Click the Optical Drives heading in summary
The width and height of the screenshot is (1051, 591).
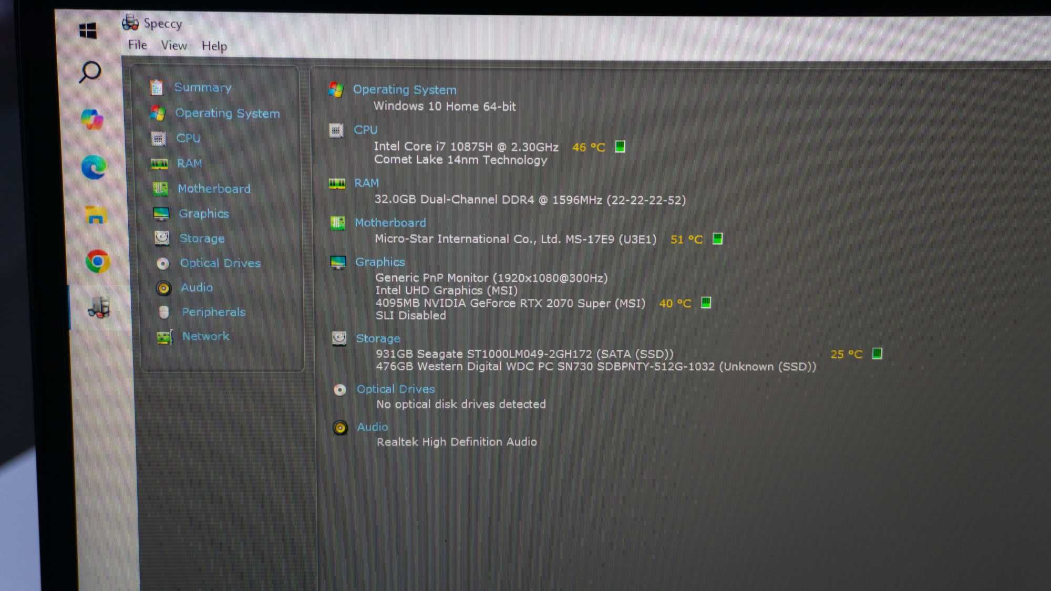pos(396,389)
